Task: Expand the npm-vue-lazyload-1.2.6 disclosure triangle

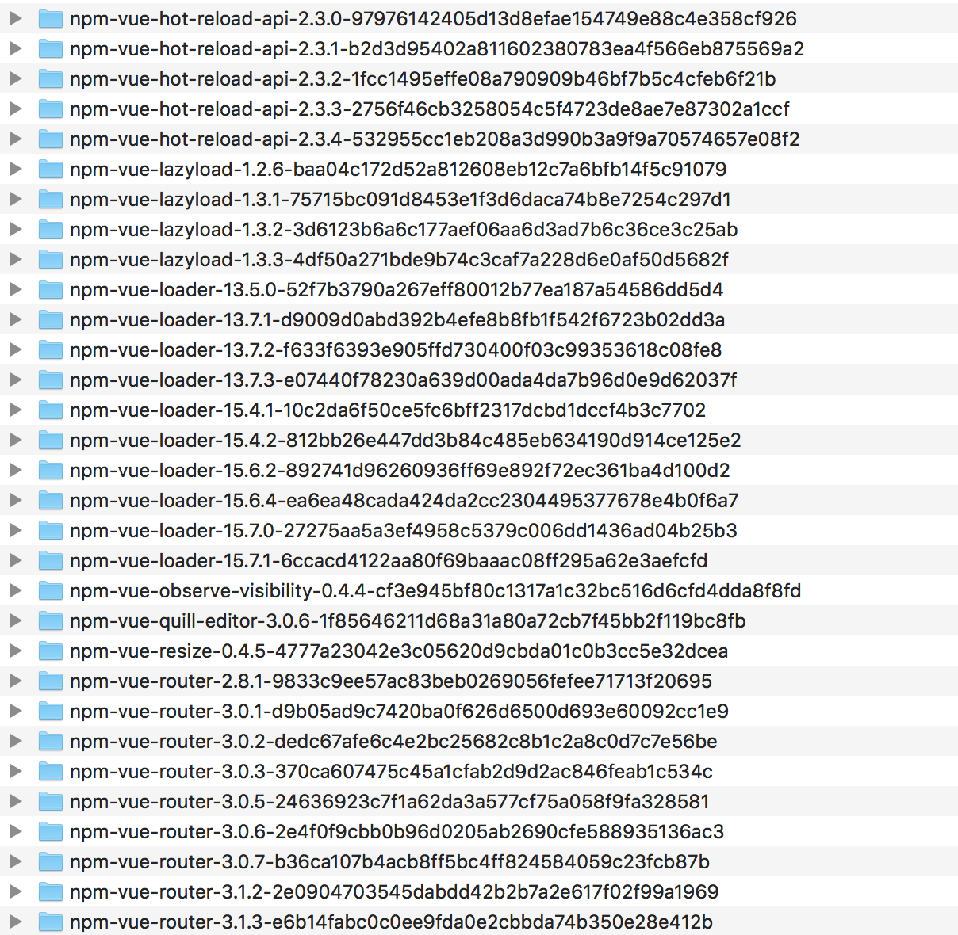Action: 15,169
